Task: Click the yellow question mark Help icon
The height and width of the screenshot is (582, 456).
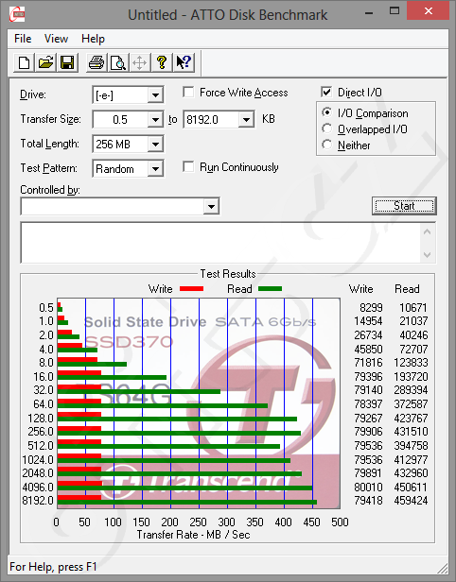Action: click(x=161, y=62)
